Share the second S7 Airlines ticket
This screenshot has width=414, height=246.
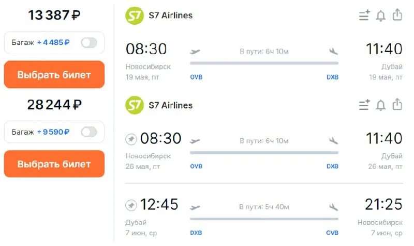(397, 105)
